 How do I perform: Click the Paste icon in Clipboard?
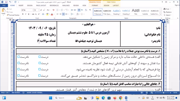tap(3, 11)
